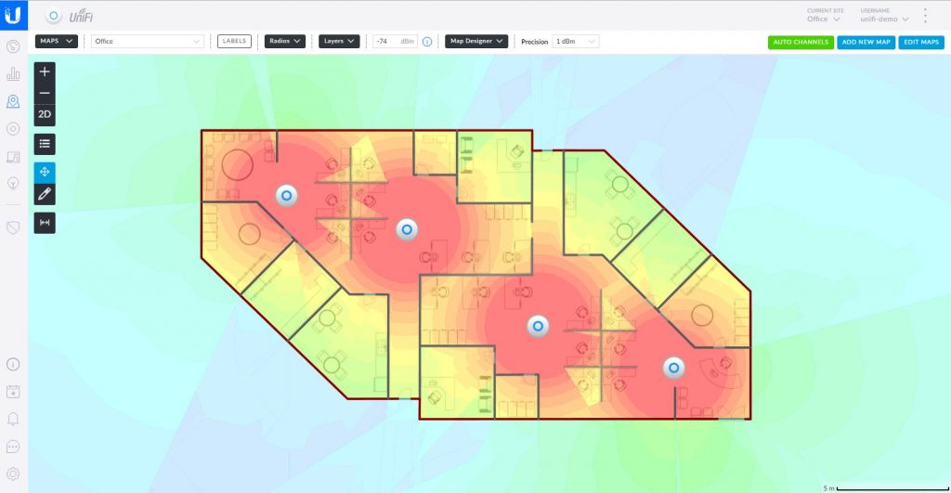Click the AUTO CHANNELS button

(x=801, y=42)
